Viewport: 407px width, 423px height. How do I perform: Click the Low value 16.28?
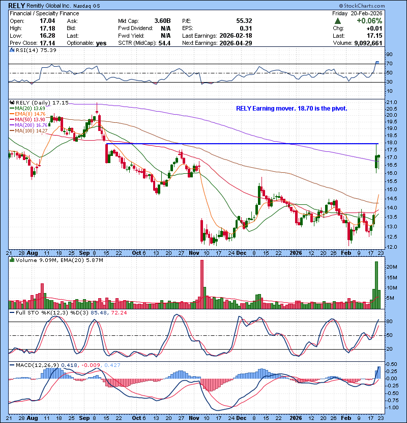click(x=47, y=36)
